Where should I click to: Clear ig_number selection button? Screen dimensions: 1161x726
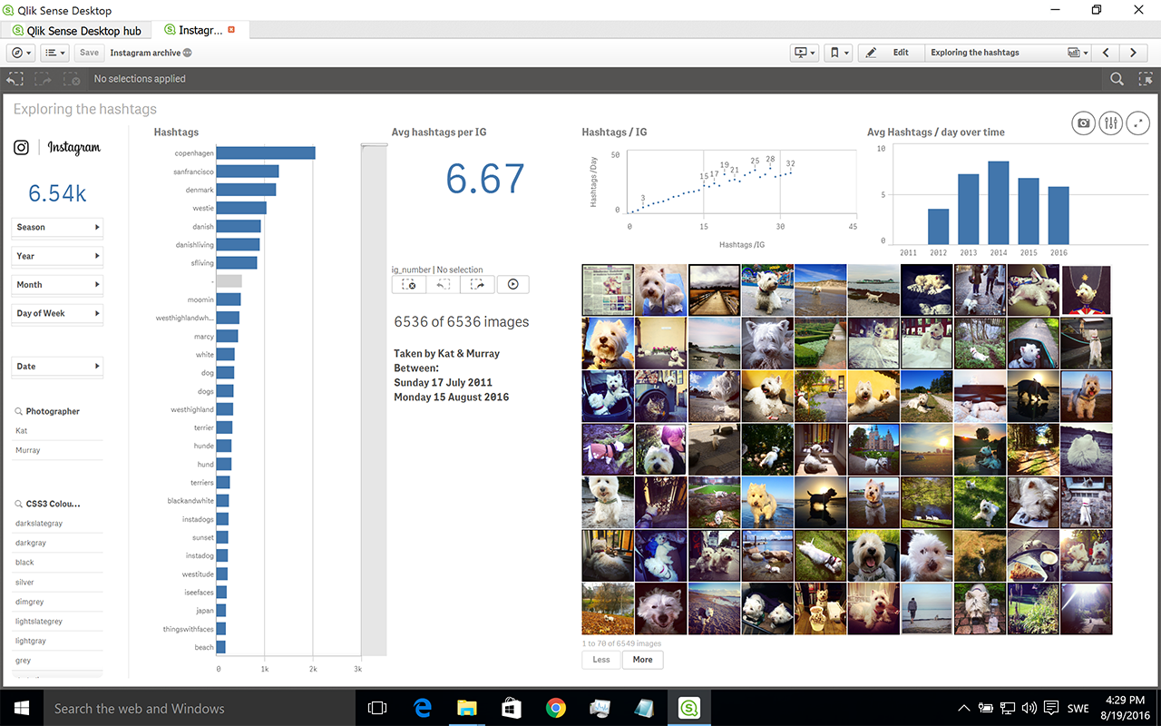(x=409, y=284)
